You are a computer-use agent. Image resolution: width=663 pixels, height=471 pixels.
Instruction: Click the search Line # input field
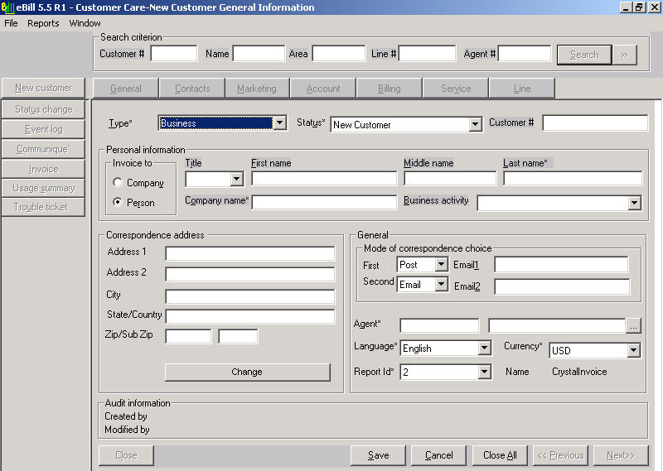click(x=427, y=54)
